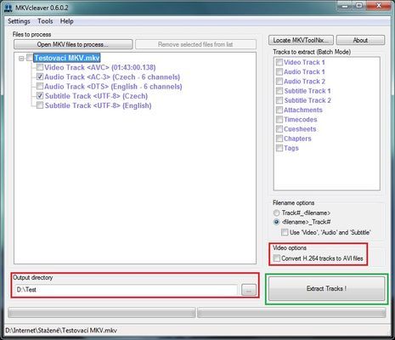395x340 pixels.
Task: Uncheck the Czech AC-3 audio track
Action: tap(40, 76)
